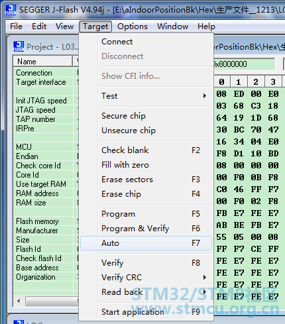Choose Program & Verify (F6)
285x324 pixels.
click(146, 229)
